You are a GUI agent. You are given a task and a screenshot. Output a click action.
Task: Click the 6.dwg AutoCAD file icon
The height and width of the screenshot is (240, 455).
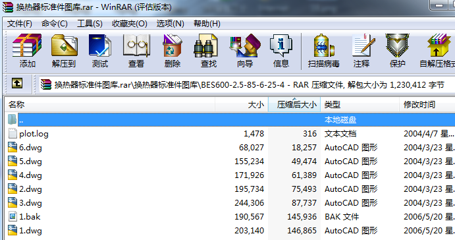[x=13, y=147]
